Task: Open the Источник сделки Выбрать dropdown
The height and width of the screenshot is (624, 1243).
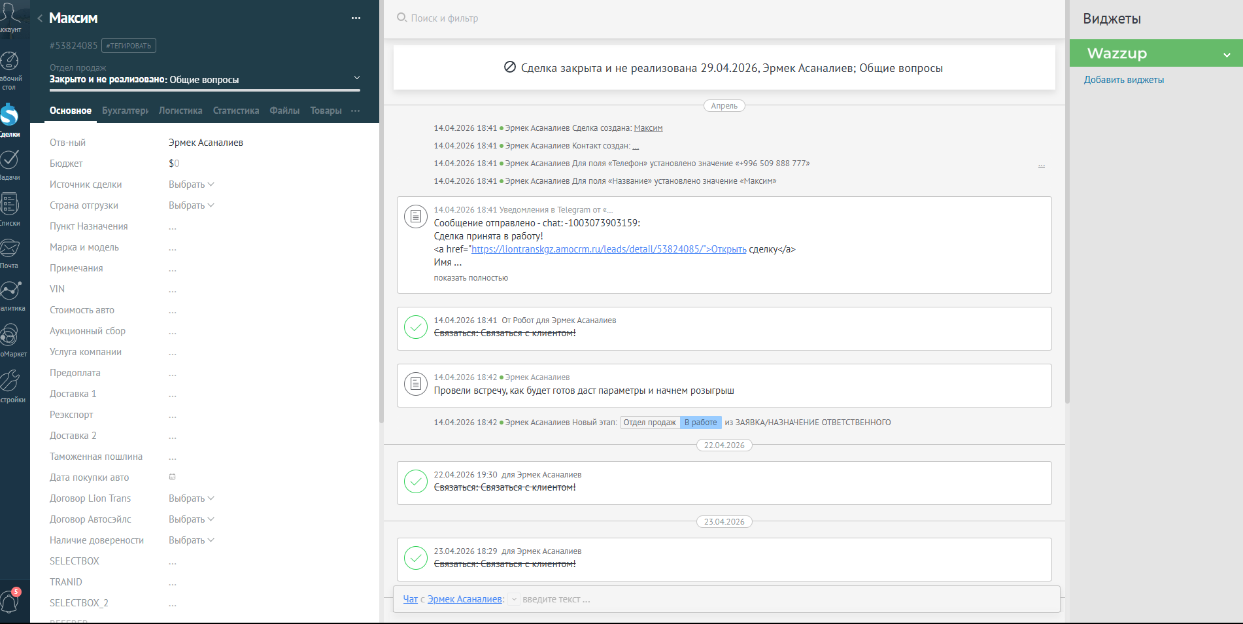Action: [x=191, y=184]
